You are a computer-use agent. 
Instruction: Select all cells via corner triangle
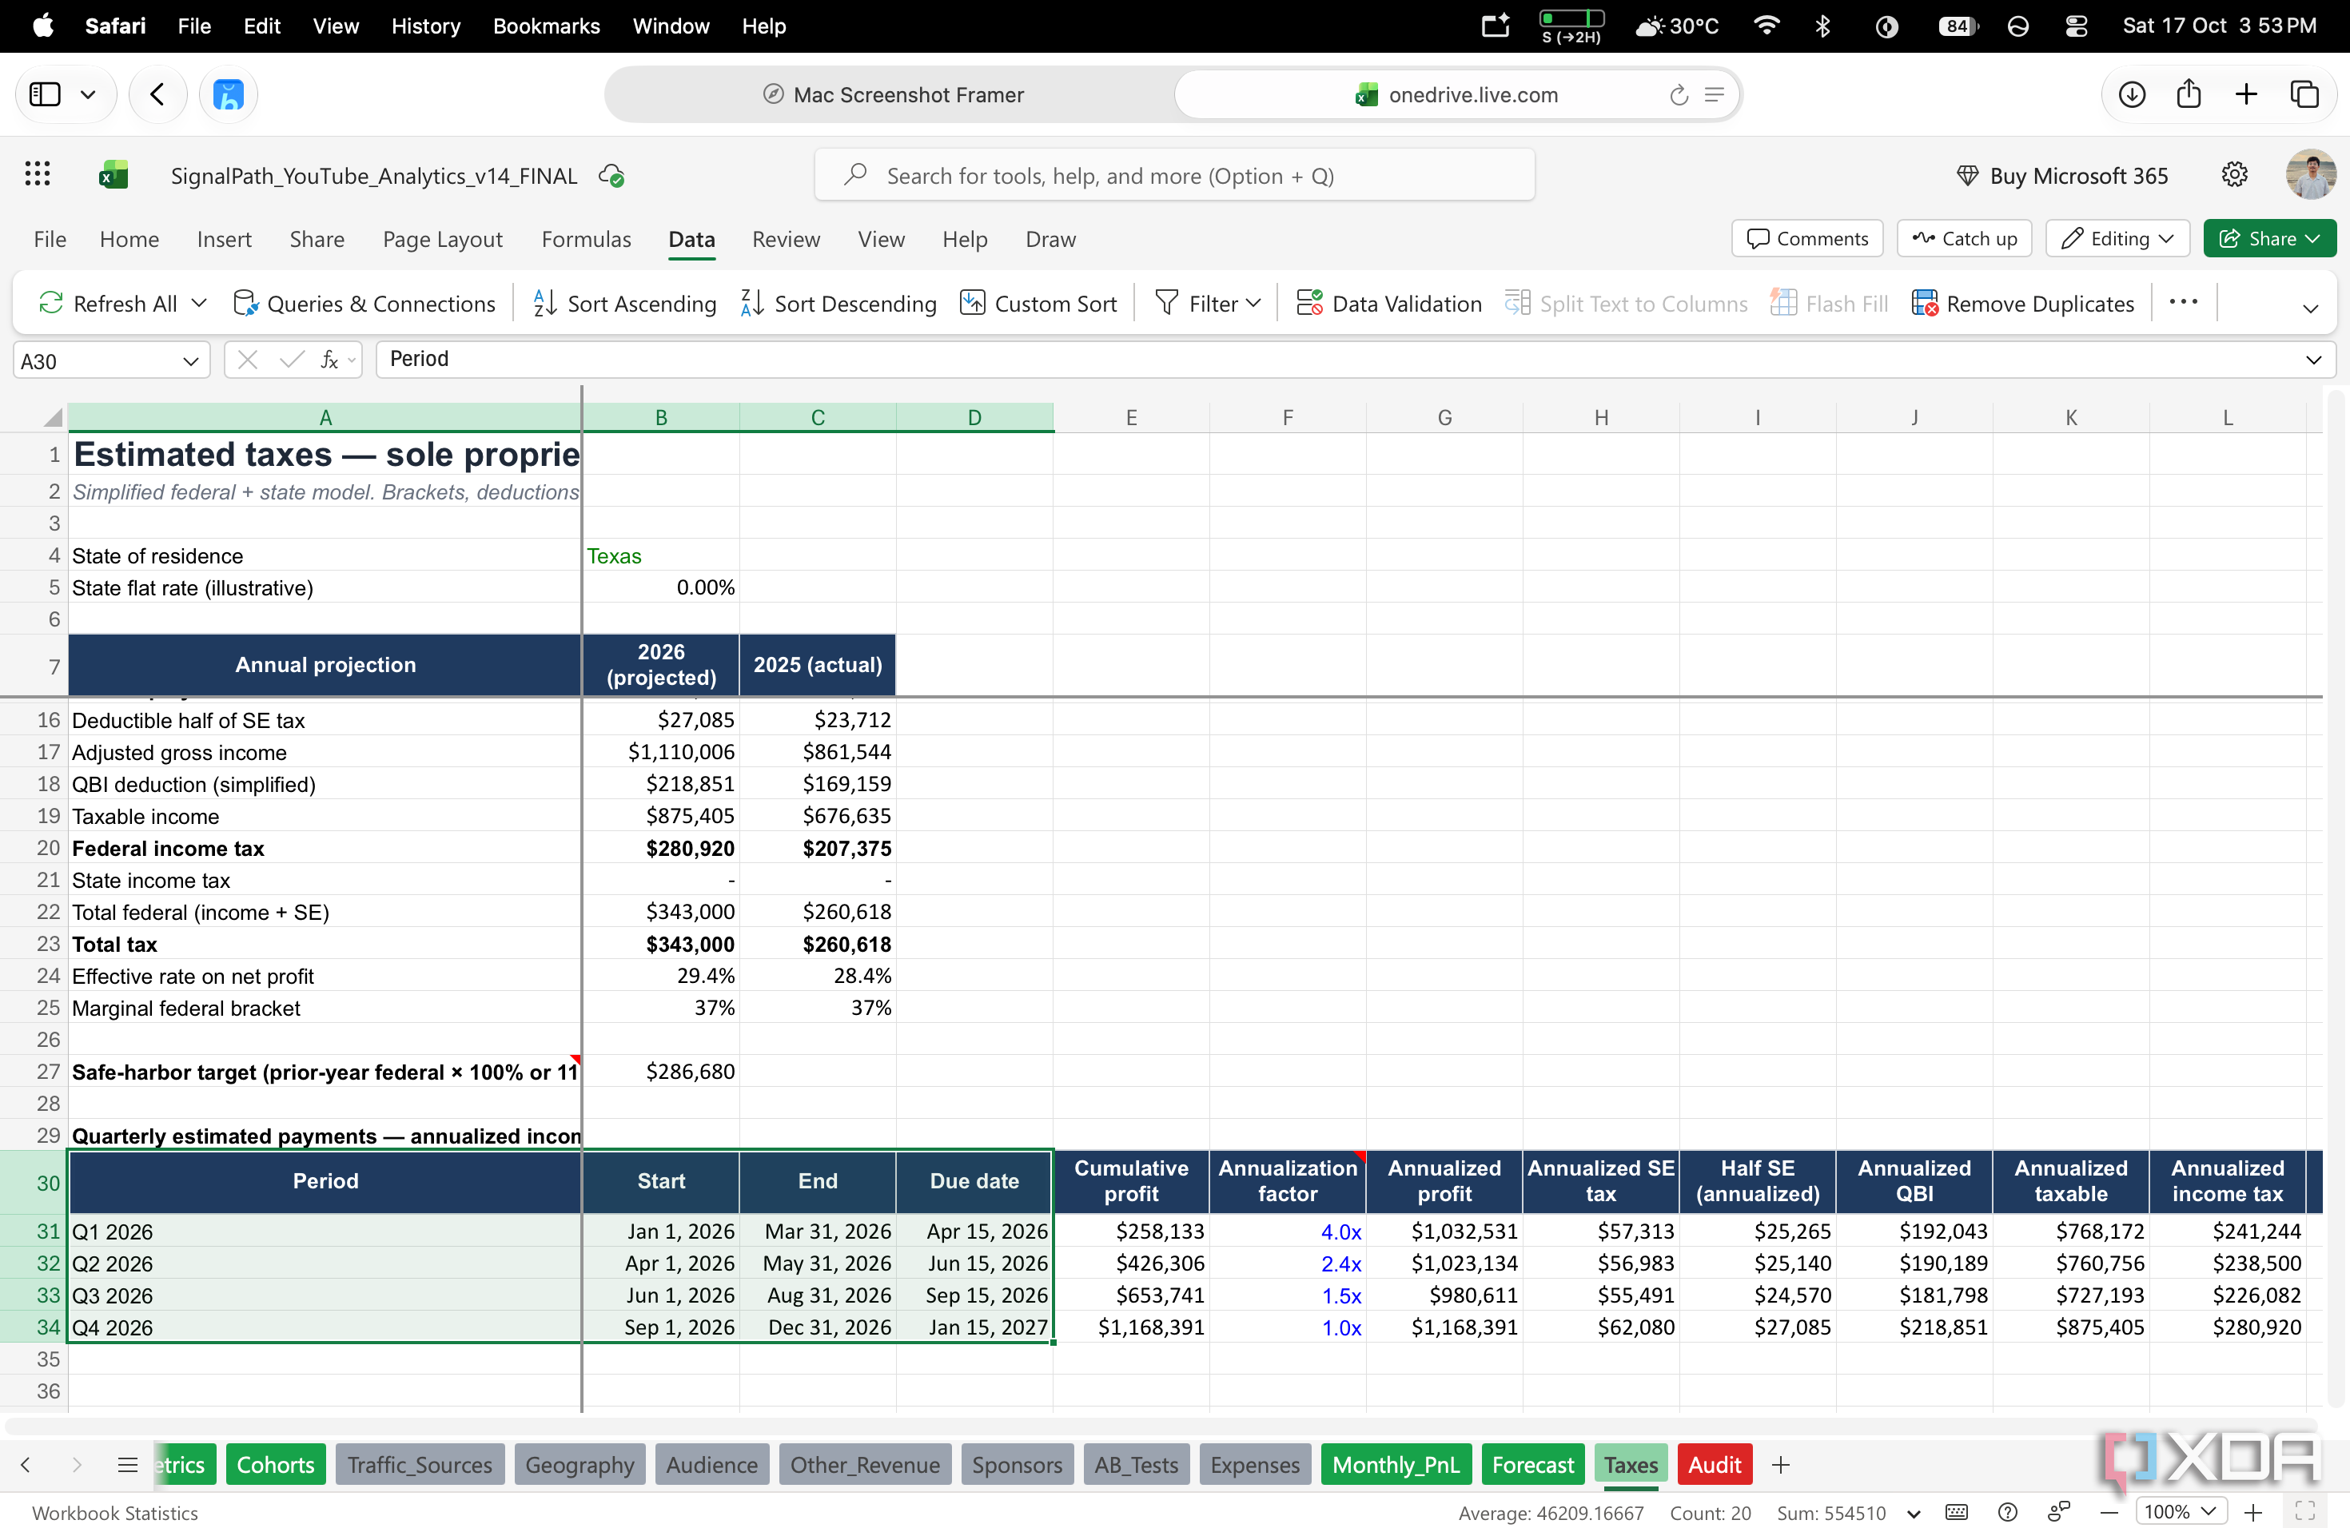52,417
